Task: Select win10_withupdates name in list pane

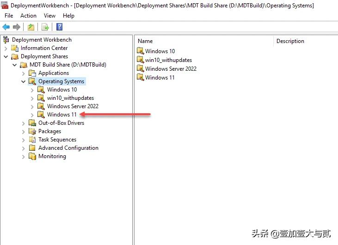Action: click(x=169, y=60)
